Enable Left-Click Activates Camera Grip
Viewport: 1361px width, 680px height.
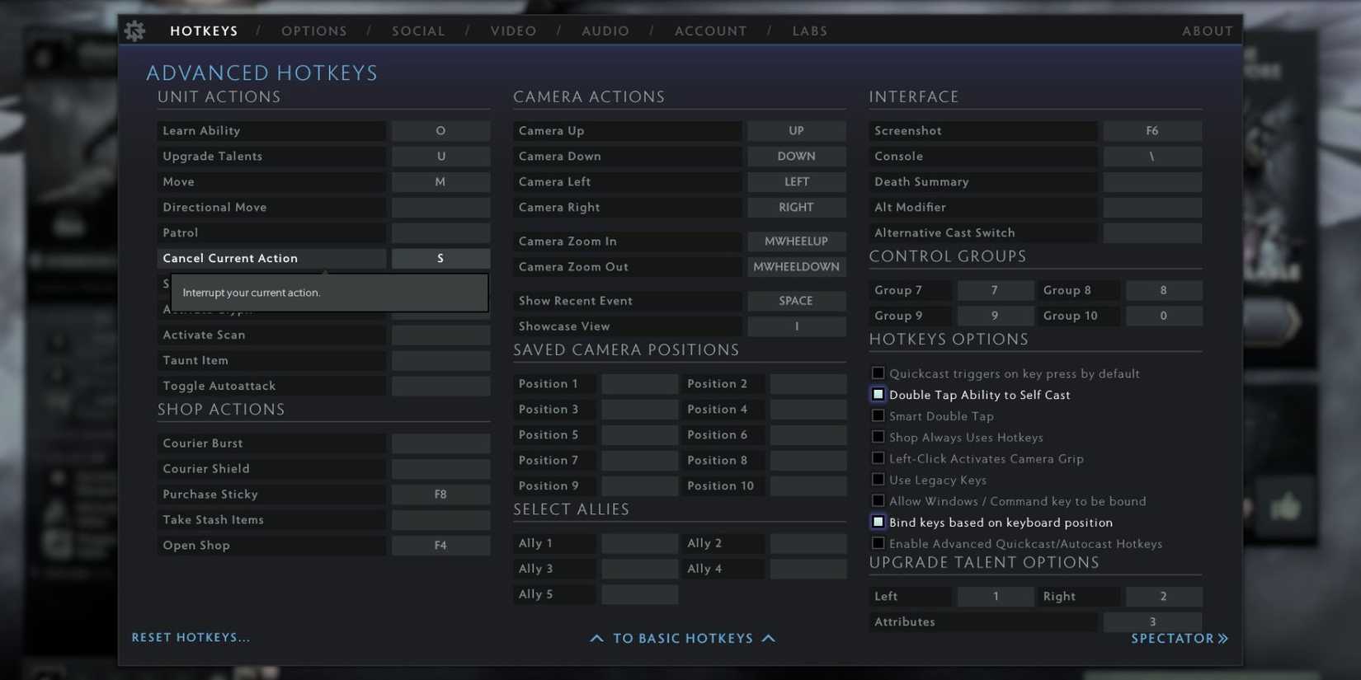(x=878, y=458)
